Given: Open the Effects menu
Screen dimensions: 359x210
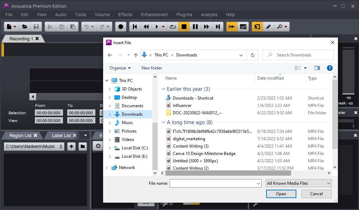Looking at the screenshot, I should [x=125, y=15].
